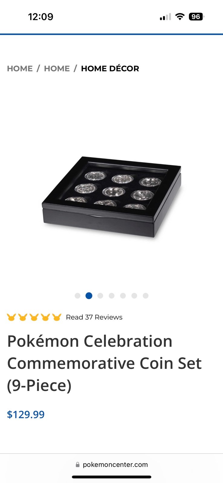
Task: Tap the cellular signal bars icon
Action: coord(165,17)
